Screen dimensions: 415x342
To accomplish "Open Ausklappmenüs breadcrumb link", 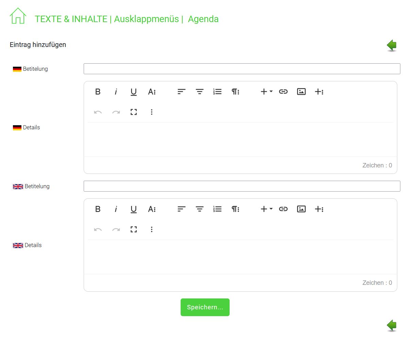I will pos(146,19).
